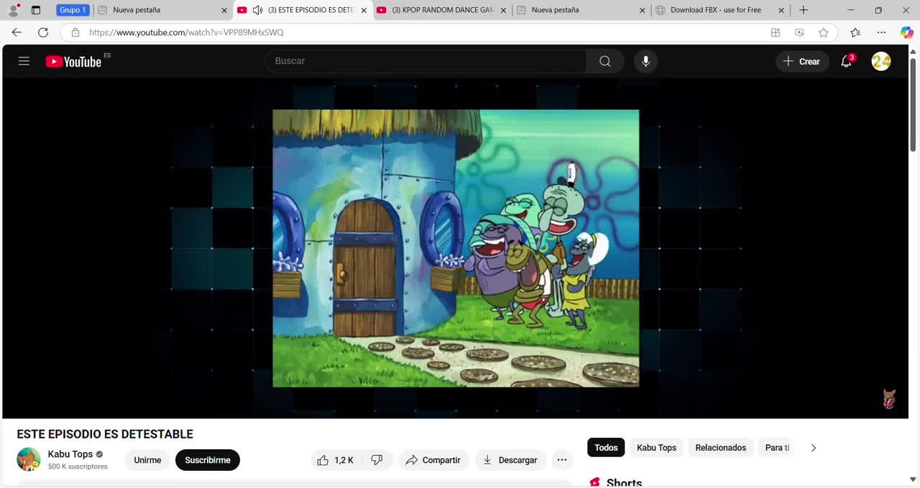Subscribe to Kabu Tops with Suscribirme
Image resolution: width=920 pixels, height=488 pixels.
coord(207,460)
